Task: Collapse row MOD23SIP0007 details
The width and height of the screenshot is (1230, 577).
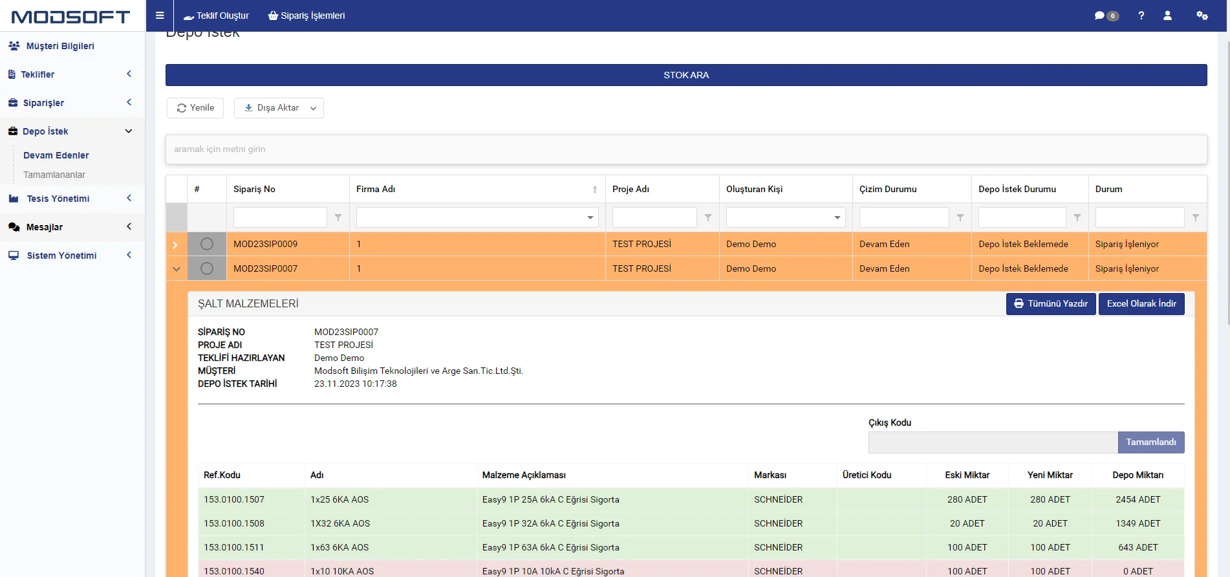Action: pos(177,269)
